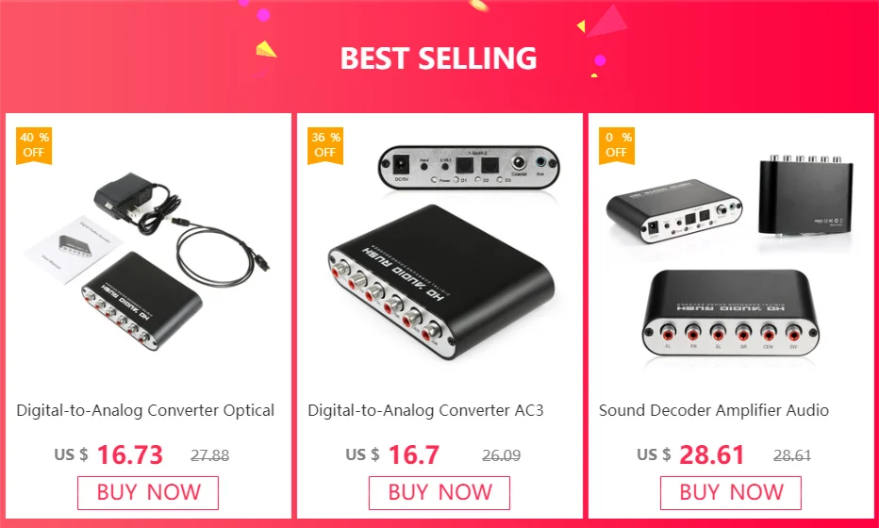Click Buy Now under the 28.61 item
The image size is (879, 528).
coord(730,493)
